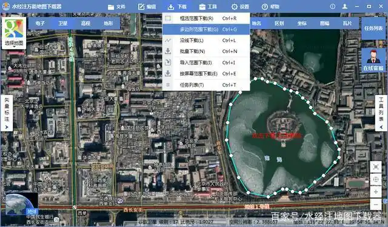Click the rectangle icon beside 框选范围下载
This screenshot has height=227, width=388.
pyautogui.click(x=168, y=18)
